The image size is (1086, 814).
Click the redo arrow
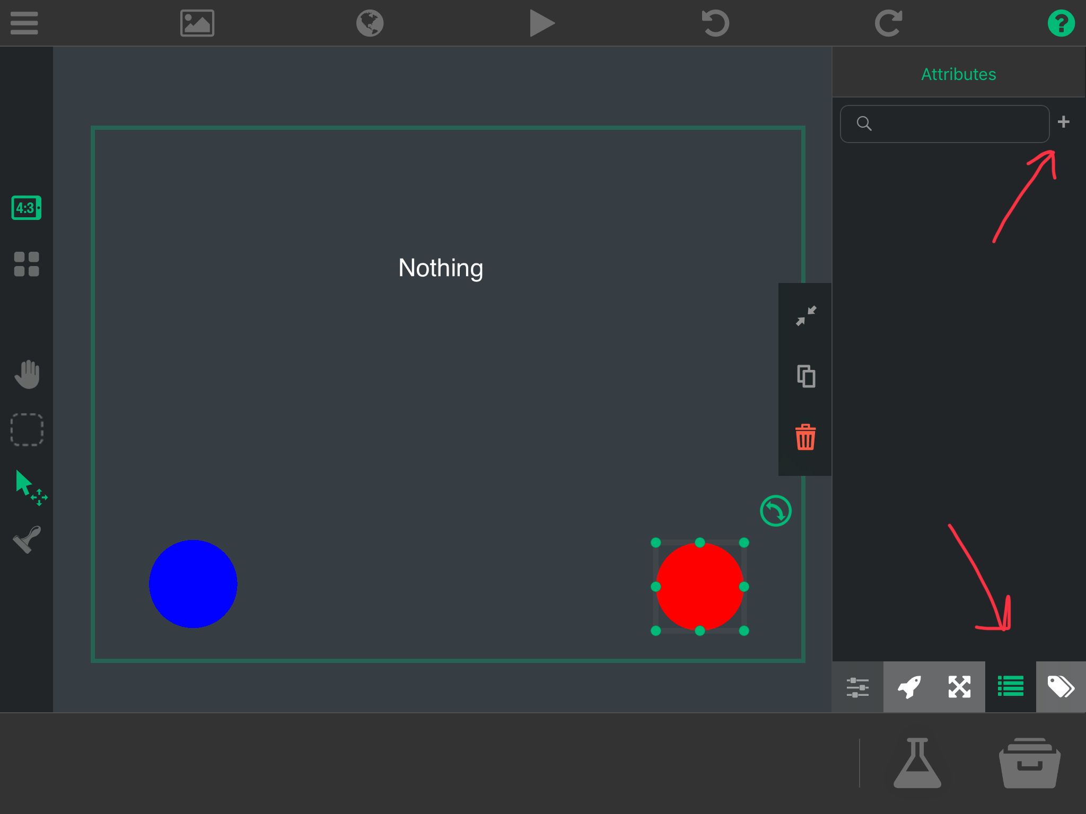[888, 23]
